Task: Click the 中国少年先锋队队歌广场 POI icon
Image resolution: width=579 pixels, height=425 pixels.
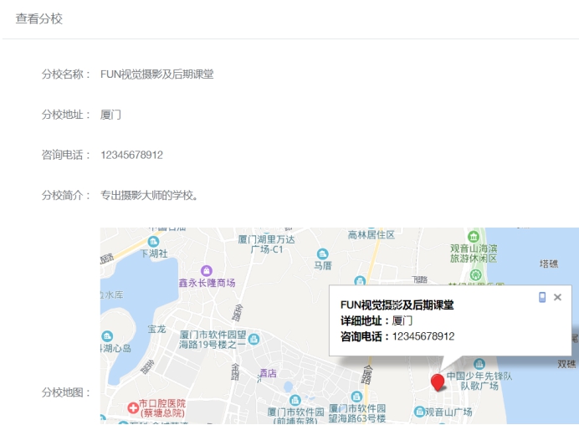Action: click(479, 365)
